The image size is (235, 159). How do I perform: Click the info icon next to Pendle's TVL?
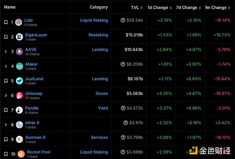(123, 108)
